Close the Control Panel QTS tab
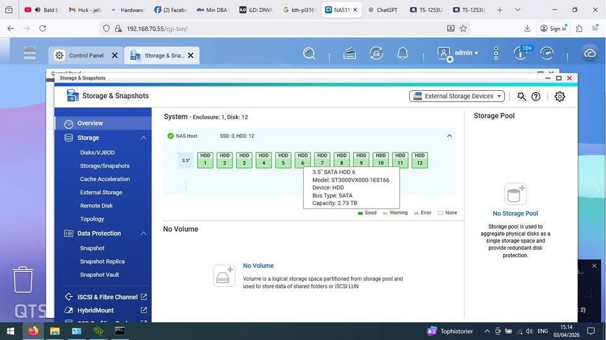The height and width of the screenshot is (340, 606). click(115, 56)
